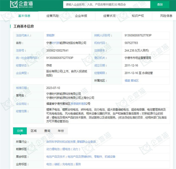Click the 机构代码 label
Viewport: 176px width, 169px height.
coord(100,43)
